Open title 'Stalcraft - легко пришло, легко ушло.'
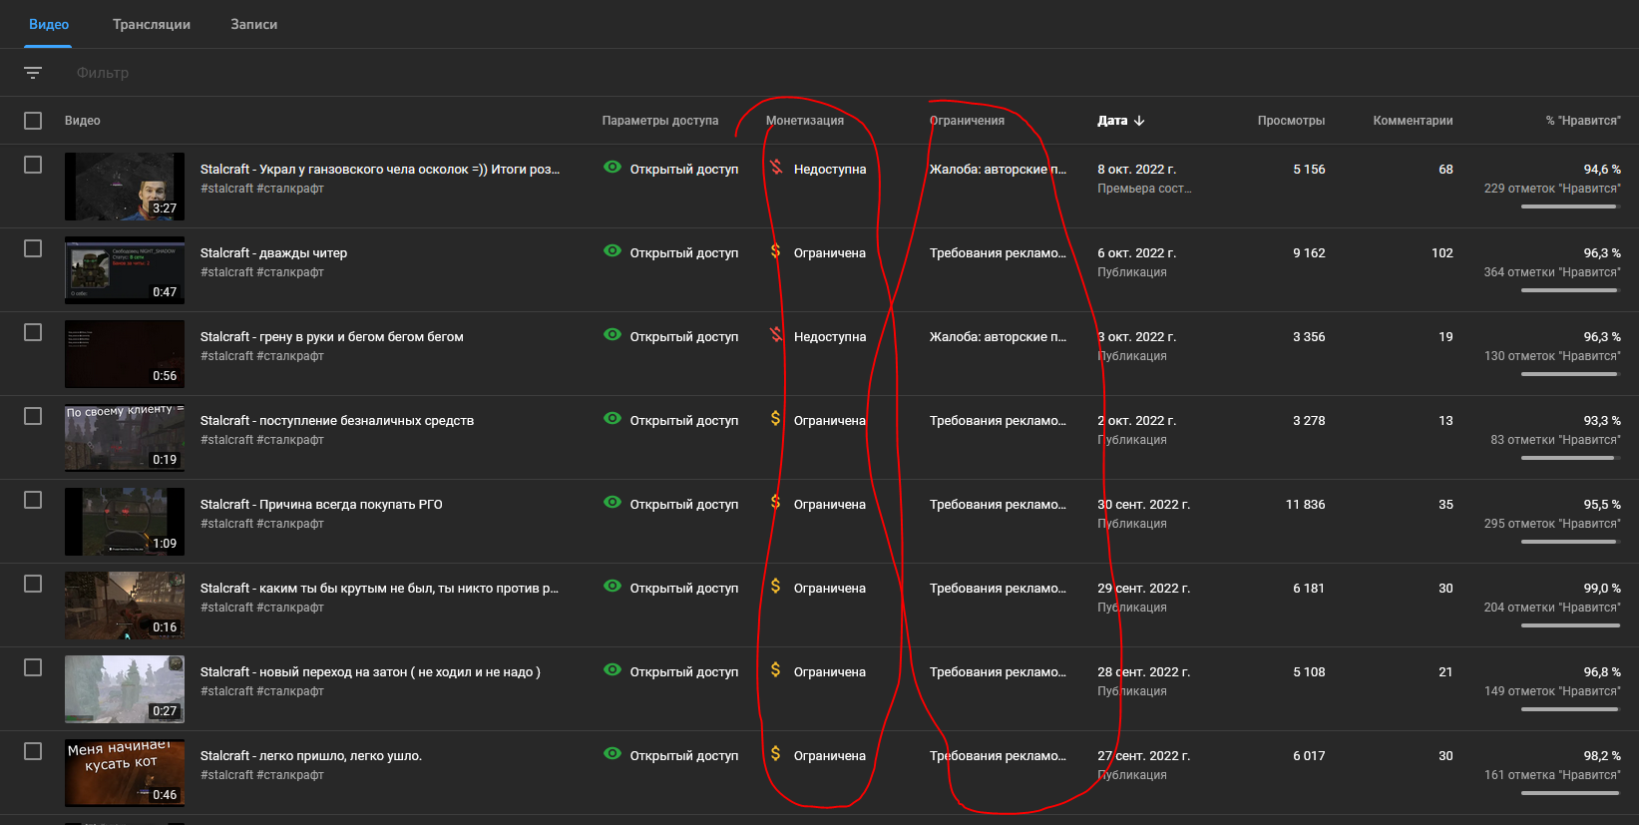Image resolution: width=1639 pixels, height=825 pixels. pos(311,756)
